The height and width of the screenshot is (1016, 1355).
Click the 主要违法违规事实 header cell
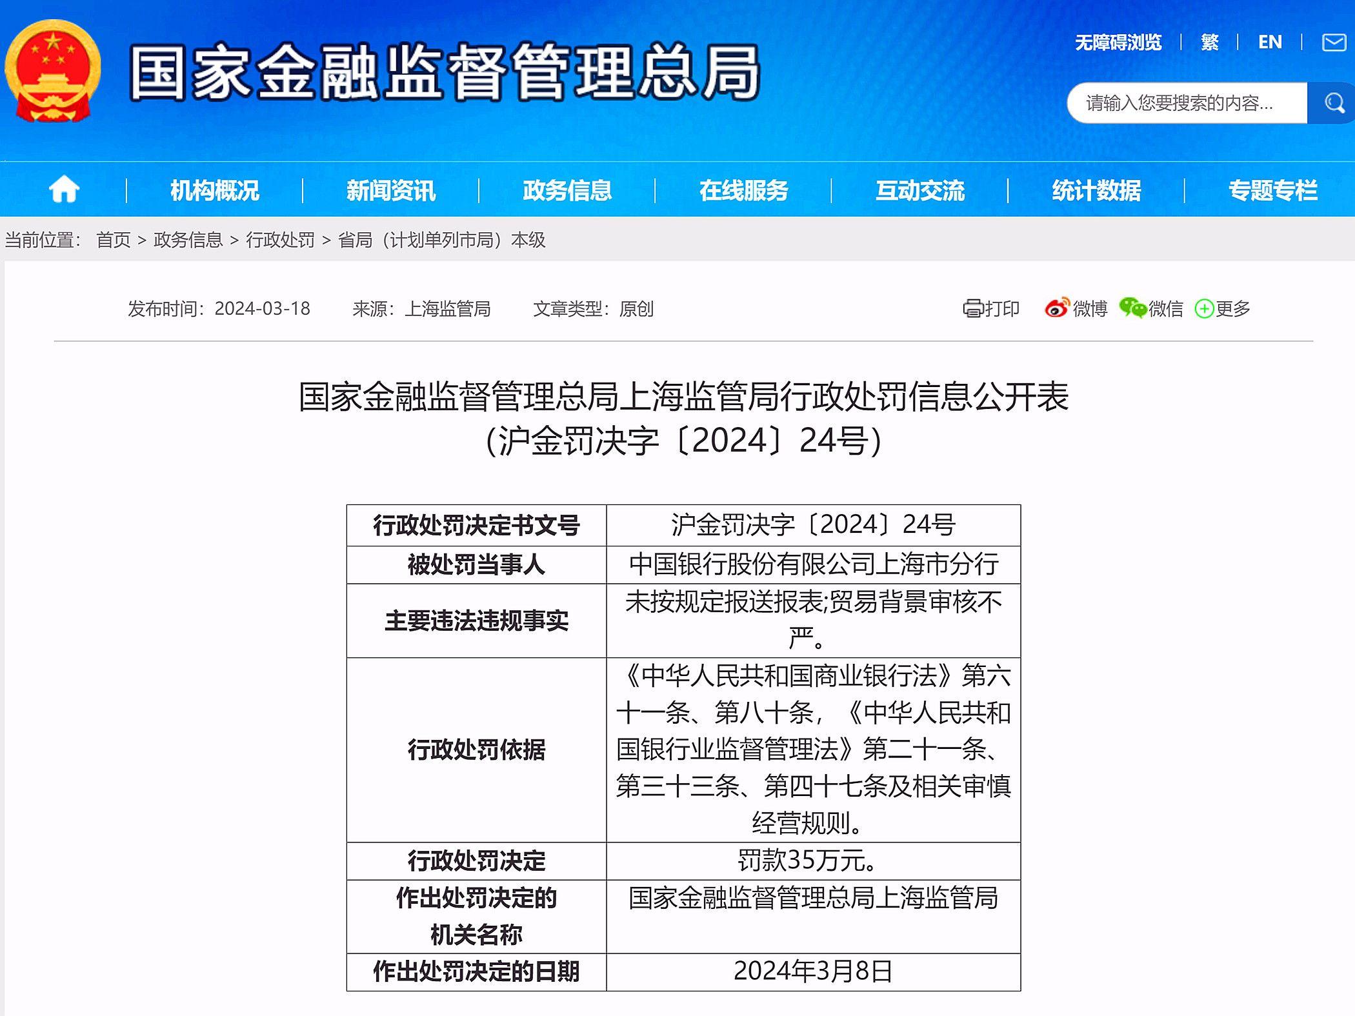pyautogui.click(x=476, y=621)
